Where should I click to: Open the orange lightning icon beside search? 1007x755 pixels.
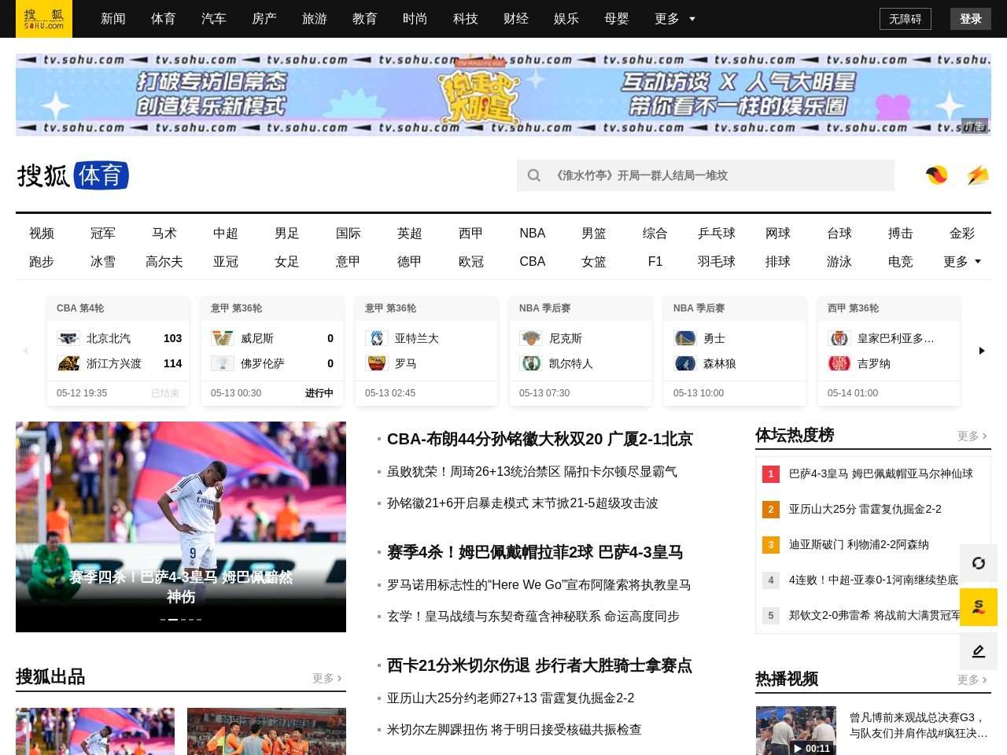[978, 175]
